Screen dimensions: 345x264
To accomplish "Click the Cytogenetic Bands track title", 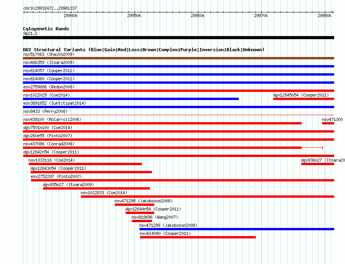I will click(46, 29).
